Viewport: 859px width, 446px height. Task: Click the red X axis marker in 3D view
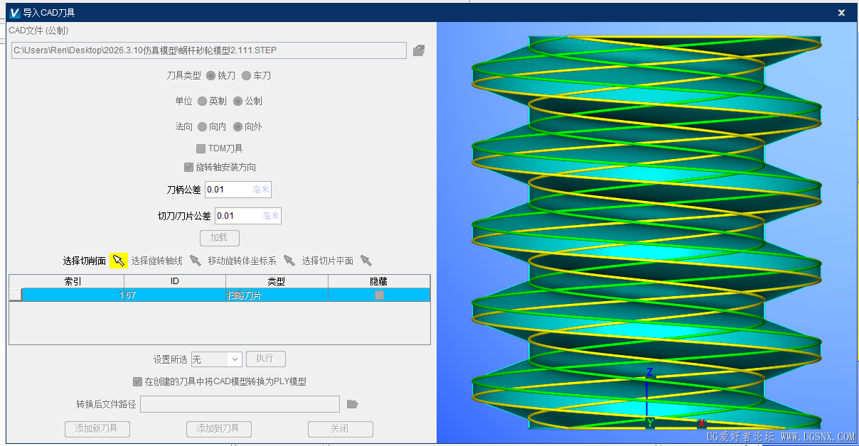(x=702, y=423)
